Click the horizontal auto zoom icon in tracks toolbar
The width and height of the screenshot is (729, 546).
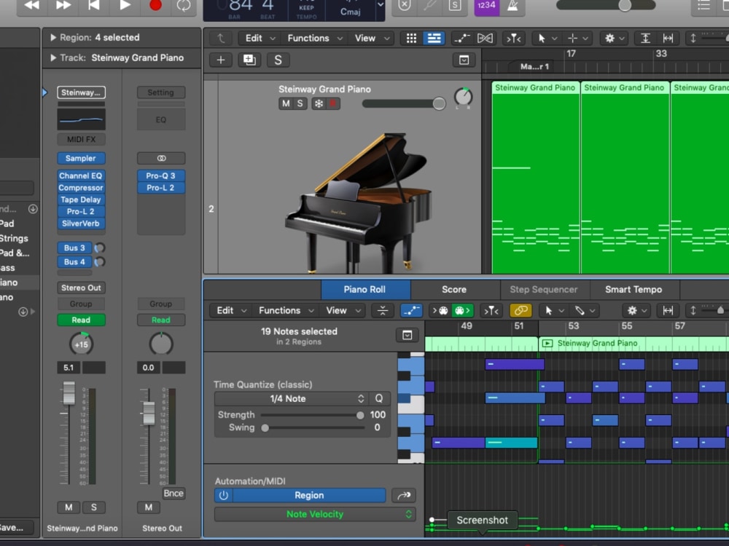click(668, 38)
